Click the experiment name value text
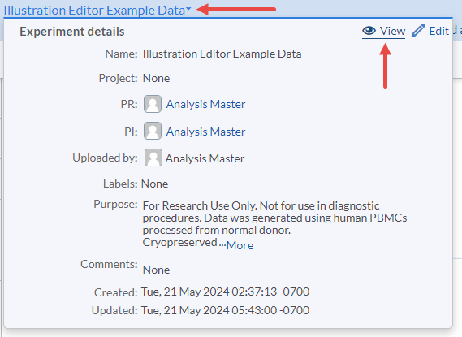 (x=222, y=54)
